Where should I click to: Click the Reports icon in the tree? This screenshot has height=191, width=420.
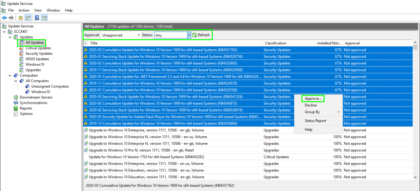(x=16, y=108)
